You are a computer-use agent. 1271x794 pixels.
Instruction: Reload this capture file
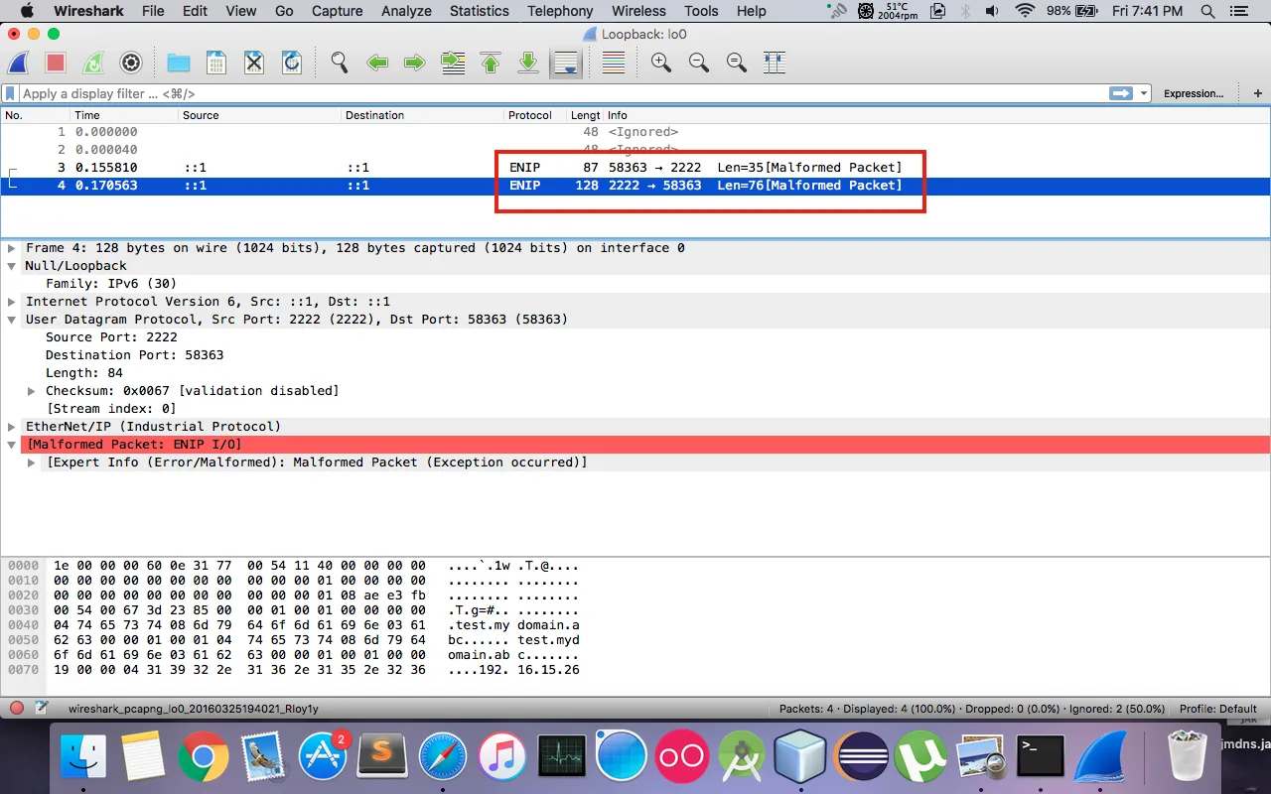point(292,63)
